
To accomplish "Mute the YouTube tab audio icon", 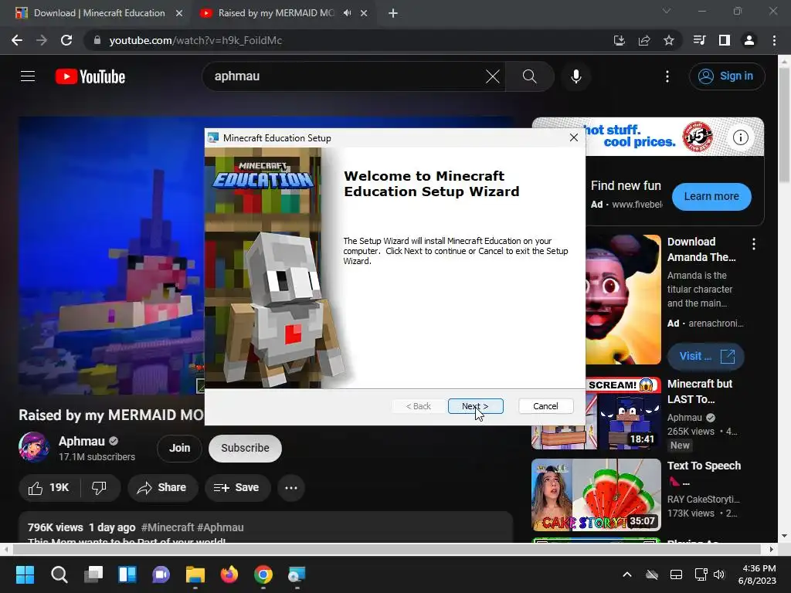I will (347, 13).
